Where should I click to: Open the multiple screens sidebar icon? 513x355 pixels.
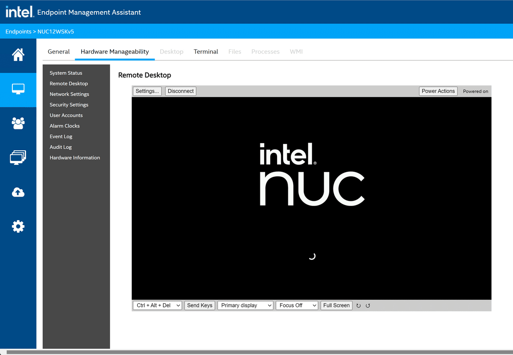(x=18, y=158)
